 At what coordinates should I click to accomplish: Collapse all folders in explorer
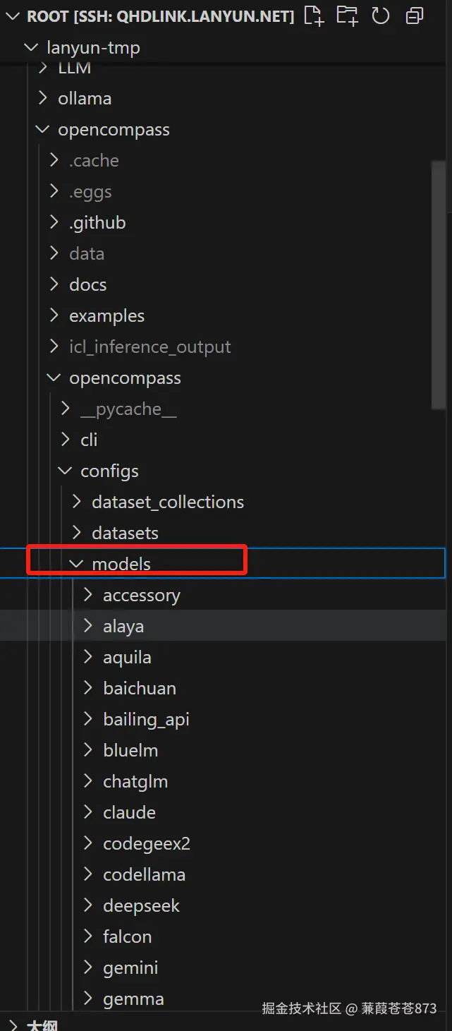pos(415,15)
